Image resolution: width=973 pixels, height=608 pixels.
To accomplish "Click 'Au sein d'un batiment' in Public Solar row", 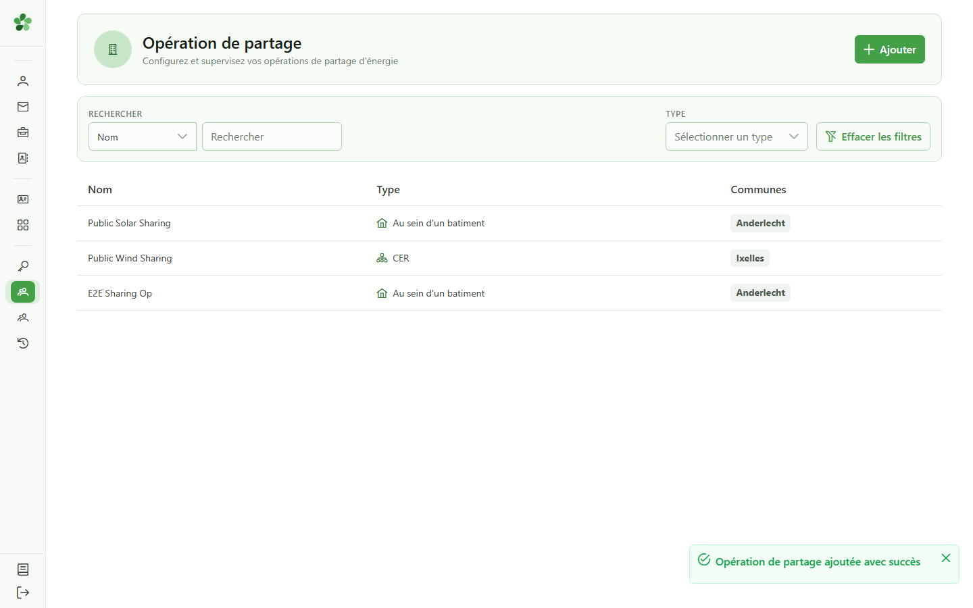I will click(439, 223).
